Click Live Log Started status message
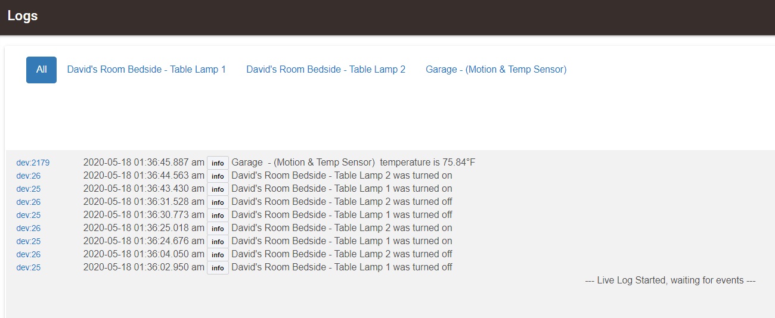Screen dimensions: 775x318 point(671,280)
